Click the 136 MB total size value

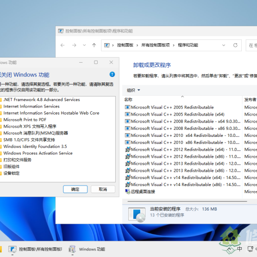(x=209, y=209)
